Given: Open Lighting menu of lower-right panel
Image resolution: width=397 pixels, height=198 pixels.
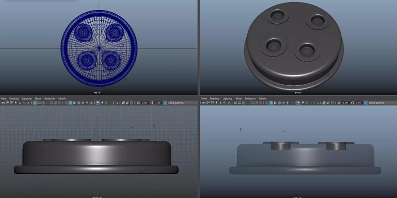Looking at the screenshot, I should coord(227,99).
